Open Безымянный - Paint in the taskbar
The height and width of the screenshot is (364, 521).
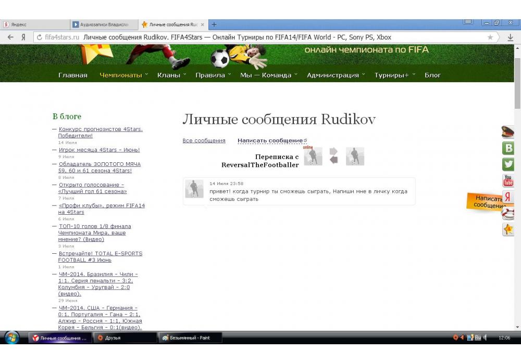coord(190,338)
